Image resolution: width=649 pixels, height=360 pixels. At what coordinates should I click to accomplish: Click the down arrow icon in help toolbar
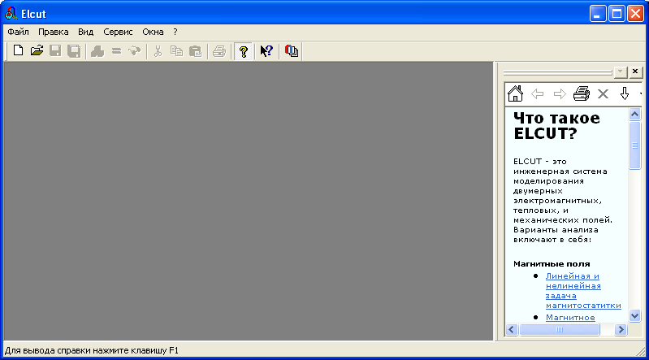pos(625,93)
